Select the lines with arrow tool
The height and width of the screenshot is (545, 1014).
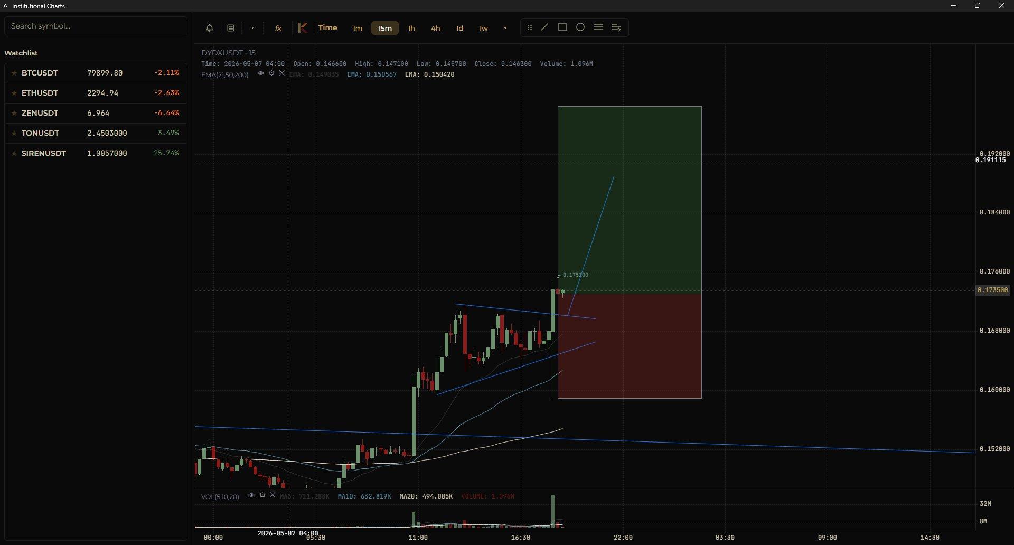[616, 27]
